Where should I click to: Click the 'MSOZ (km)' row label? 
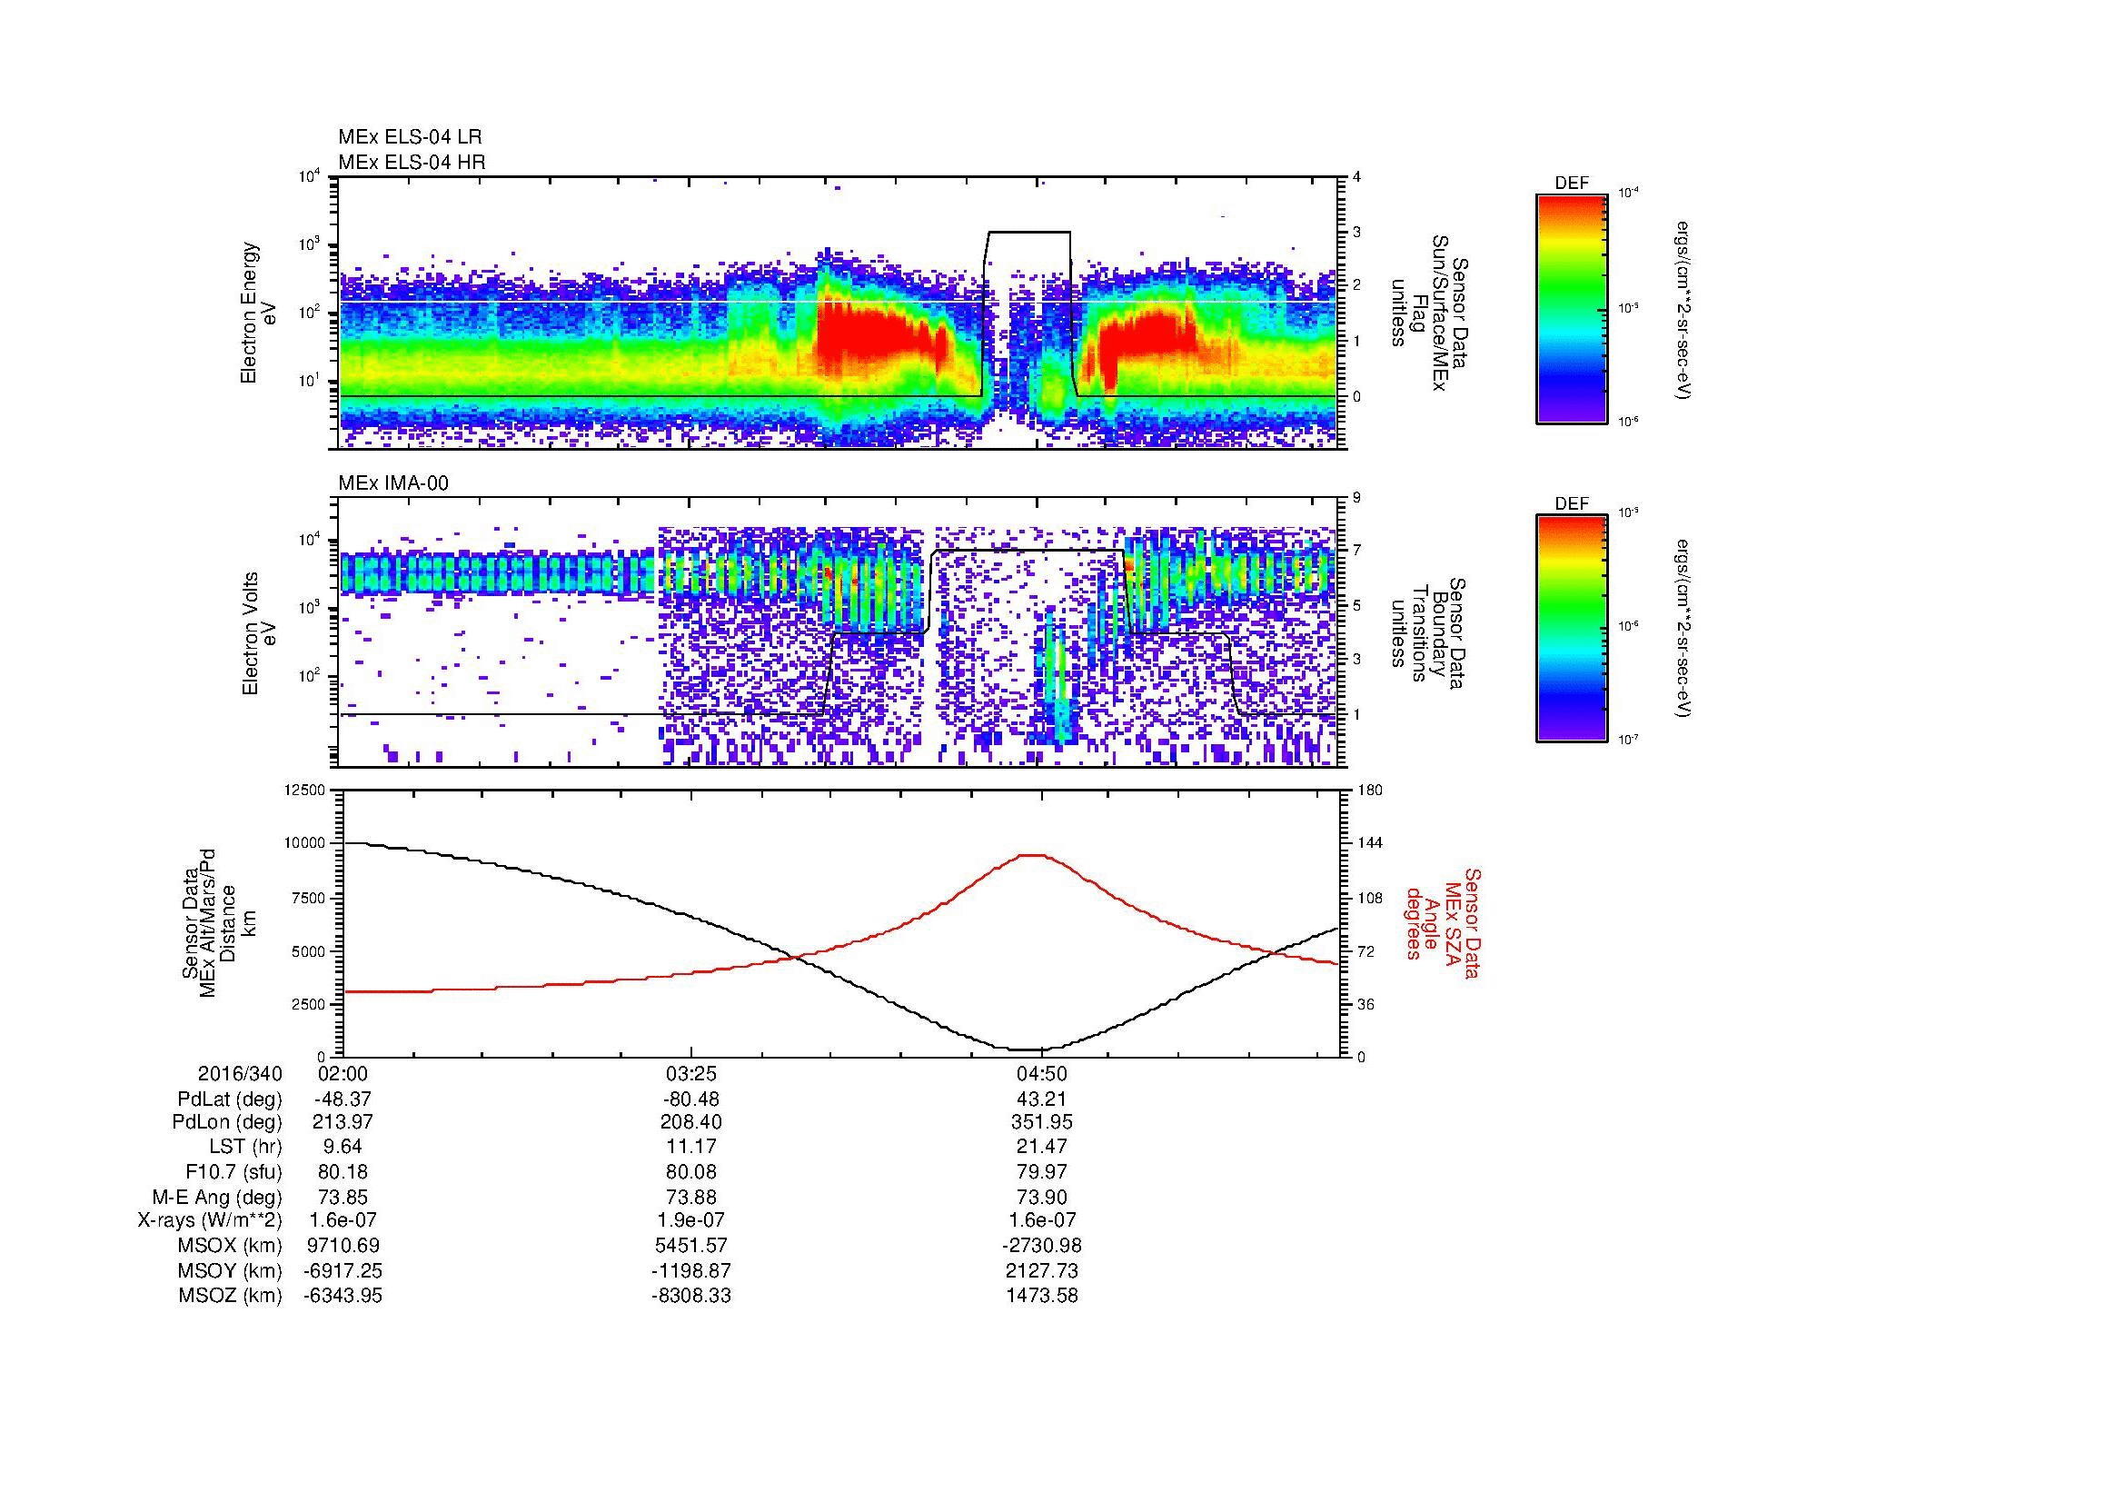tap(231, 1297)
